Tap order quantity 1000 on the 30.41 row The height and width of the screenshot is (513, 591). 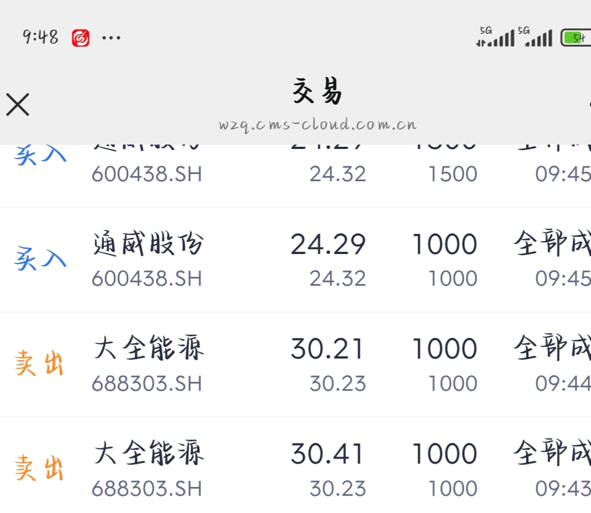tap(445, 454)
